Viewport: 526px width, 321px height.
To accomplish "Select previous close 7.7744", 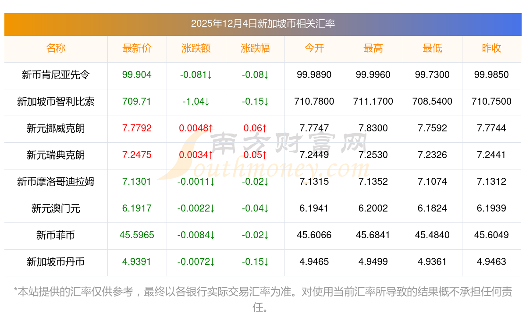I will (x=491, y=128).
